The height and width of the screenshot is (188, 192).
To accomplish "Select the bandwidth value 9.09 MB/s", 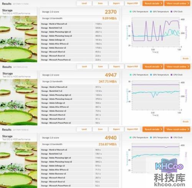I will click(x=109, y=18).
